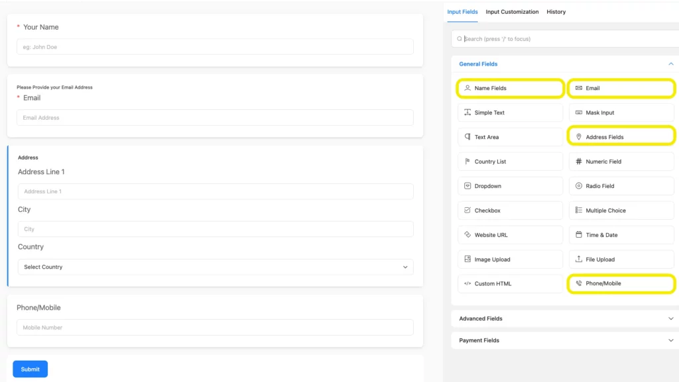Add a Numeric Field

(x=621, y=161)
